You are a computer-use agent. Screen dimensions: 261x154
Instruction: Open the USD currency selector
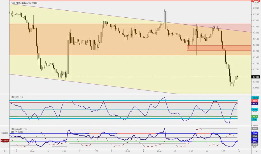pos(256,3)
